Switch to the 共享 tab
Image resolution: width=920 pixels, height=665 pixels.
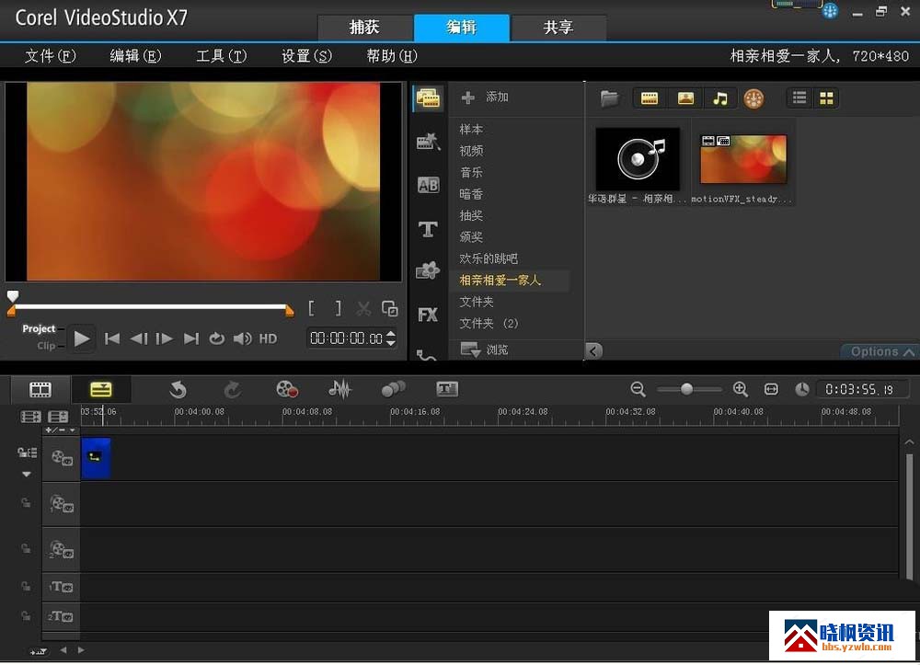558,28
